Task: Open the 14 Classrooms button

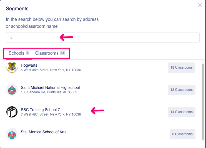Action: (x=182, y=112)
